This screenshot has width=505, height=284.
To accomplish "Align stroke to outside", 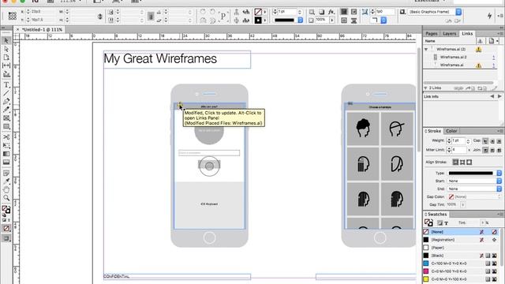I will point(469,163).
